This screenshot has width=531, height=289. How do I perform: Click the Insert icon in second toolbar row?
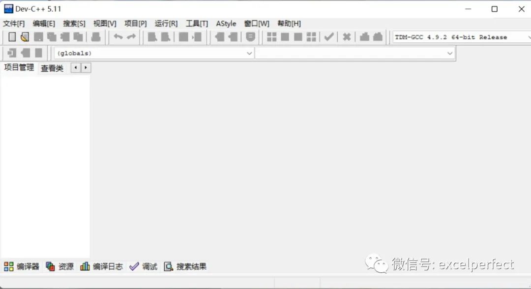(12, 53)
